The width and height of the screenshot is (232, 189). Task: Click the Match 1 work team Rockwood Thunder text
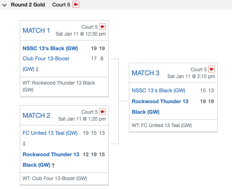tap(59, 86)
